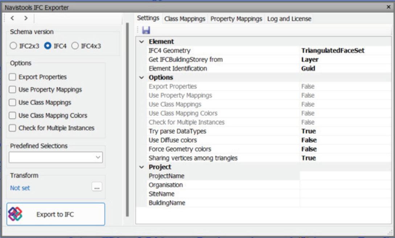Open the Settings tab
Viewport: 395px width, 238px height.
[x=148, y=18]
